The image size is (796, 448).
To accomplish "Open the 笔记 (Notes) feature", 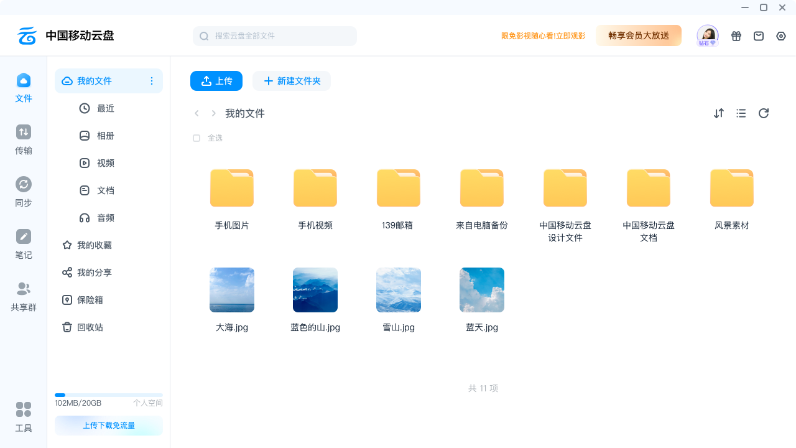I will pos(24,244).
